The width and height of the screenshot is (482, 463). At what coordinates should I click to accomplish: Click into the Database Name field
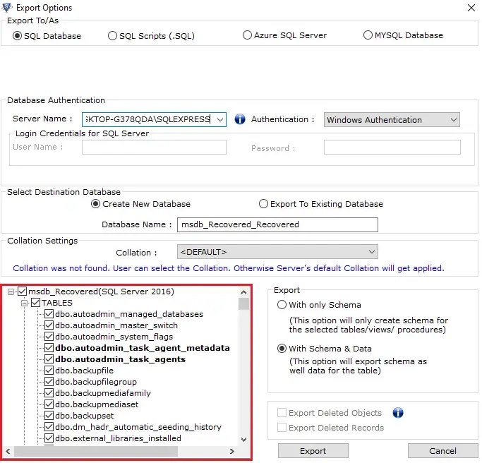point(277,224)
